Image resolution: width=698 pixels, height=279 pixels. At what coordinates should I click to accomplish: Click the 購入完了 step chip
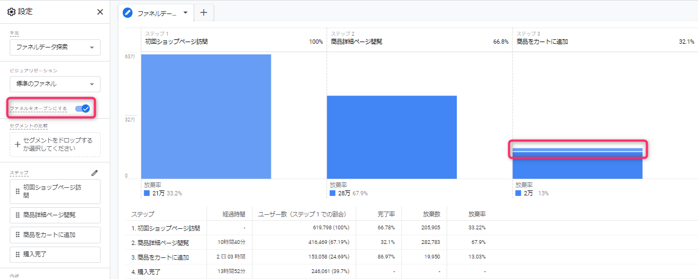(x=55, y=254)
